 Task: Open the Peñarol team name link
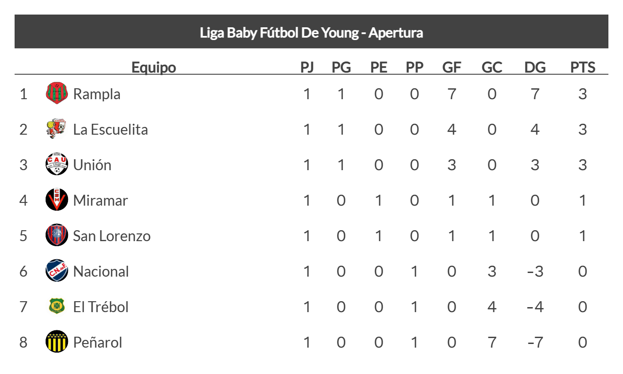(x=98, y=343)
